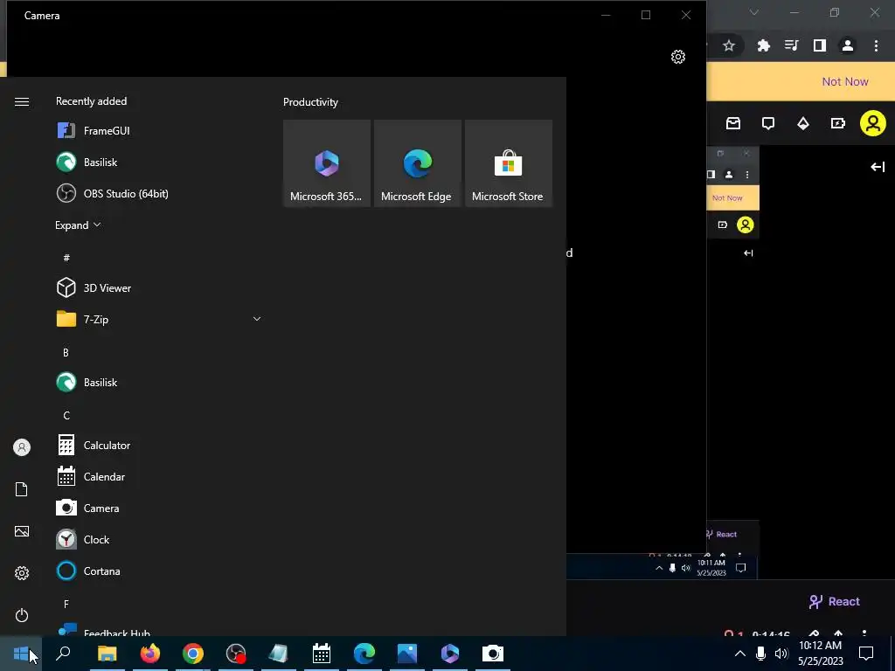Show hidden system tray icons

click(x=739, y=654)
